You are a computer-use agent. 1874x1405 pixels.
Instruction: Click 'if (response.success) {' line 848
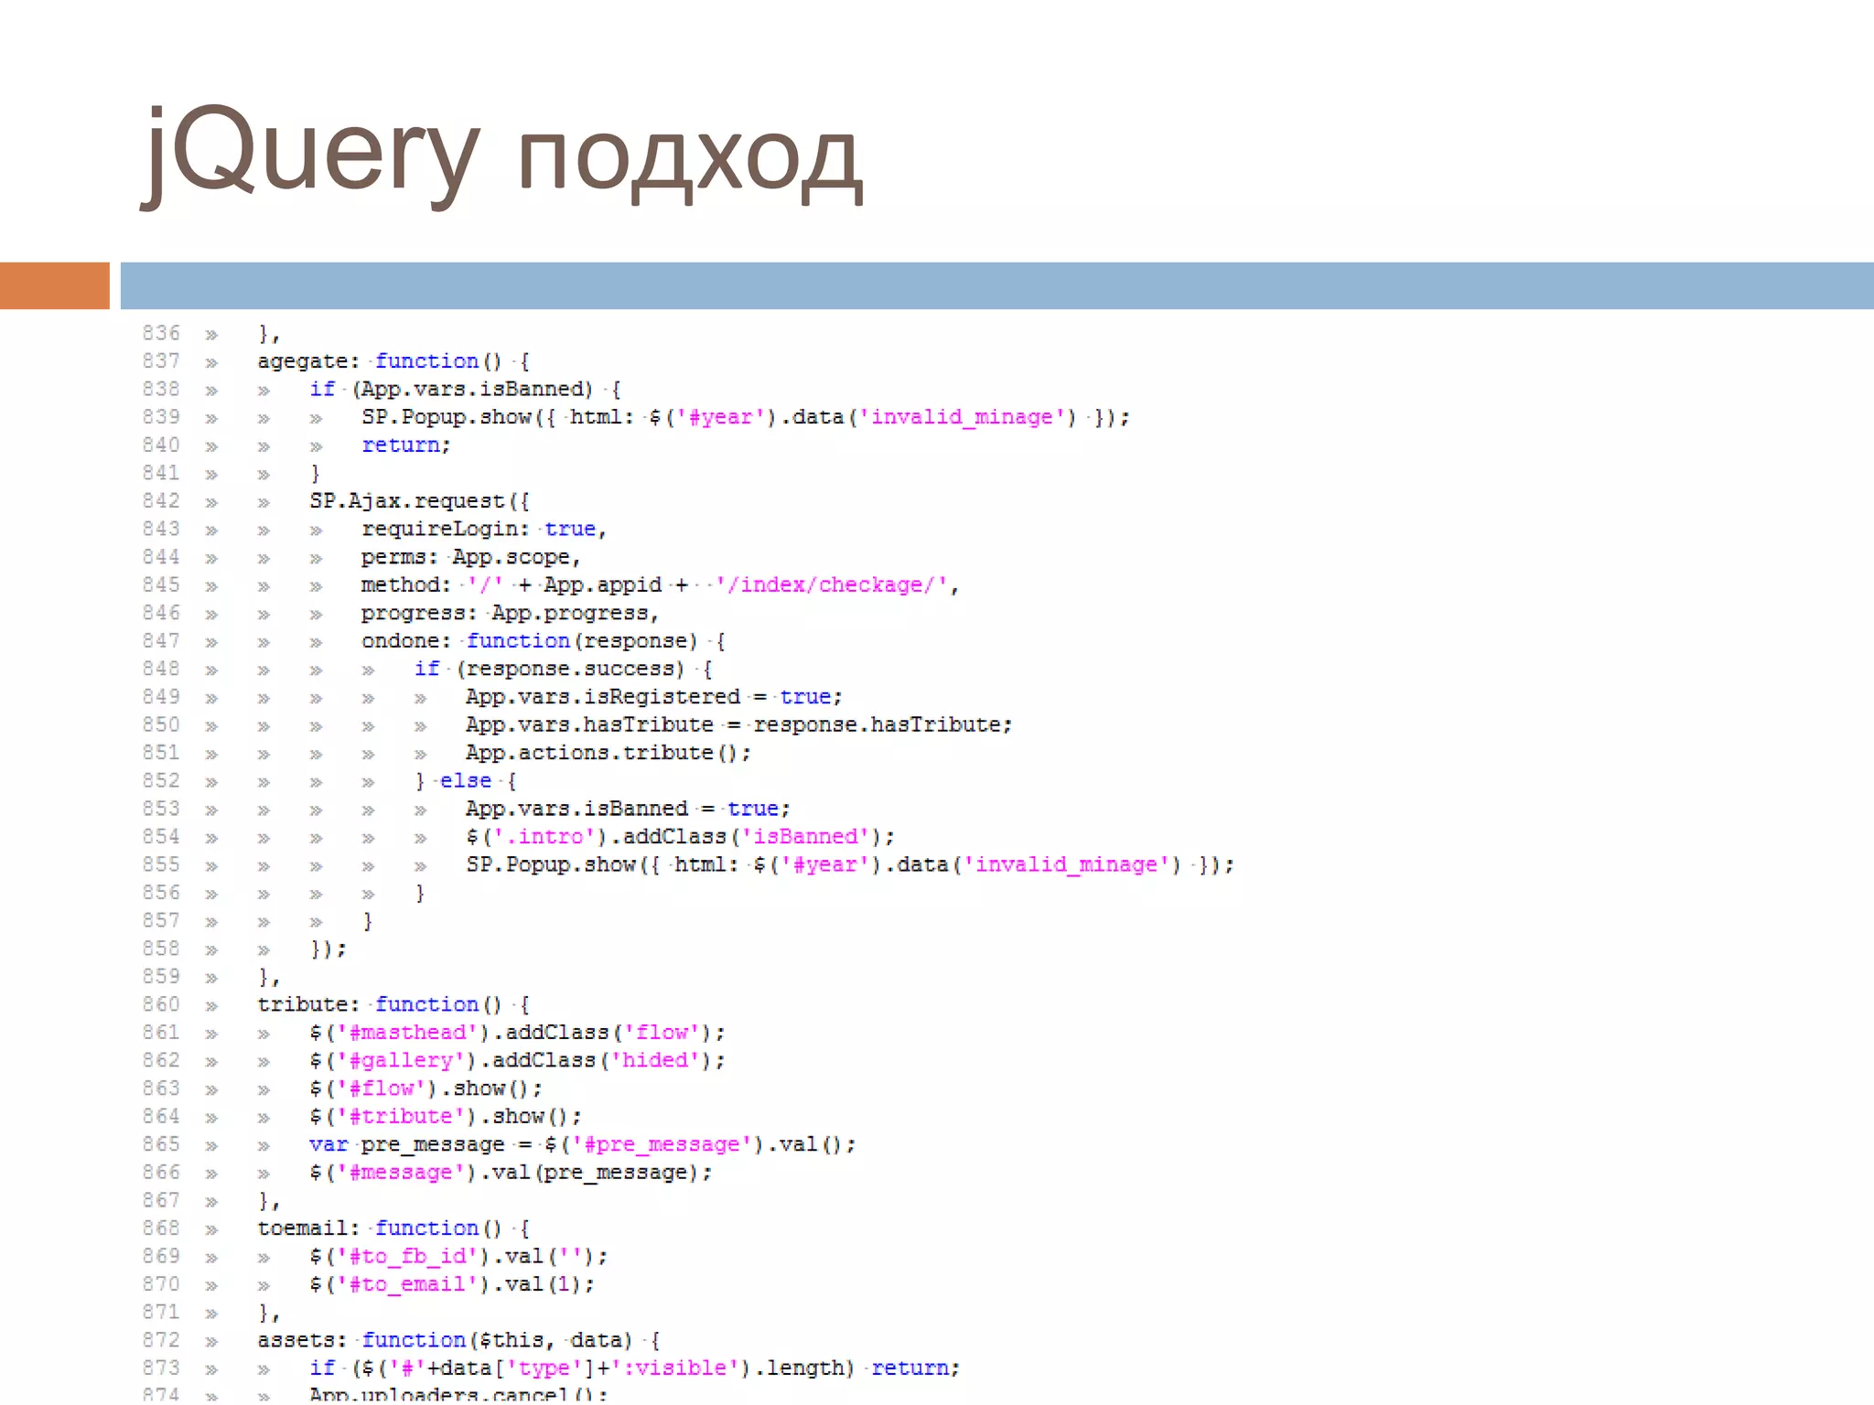click(564, 670)
